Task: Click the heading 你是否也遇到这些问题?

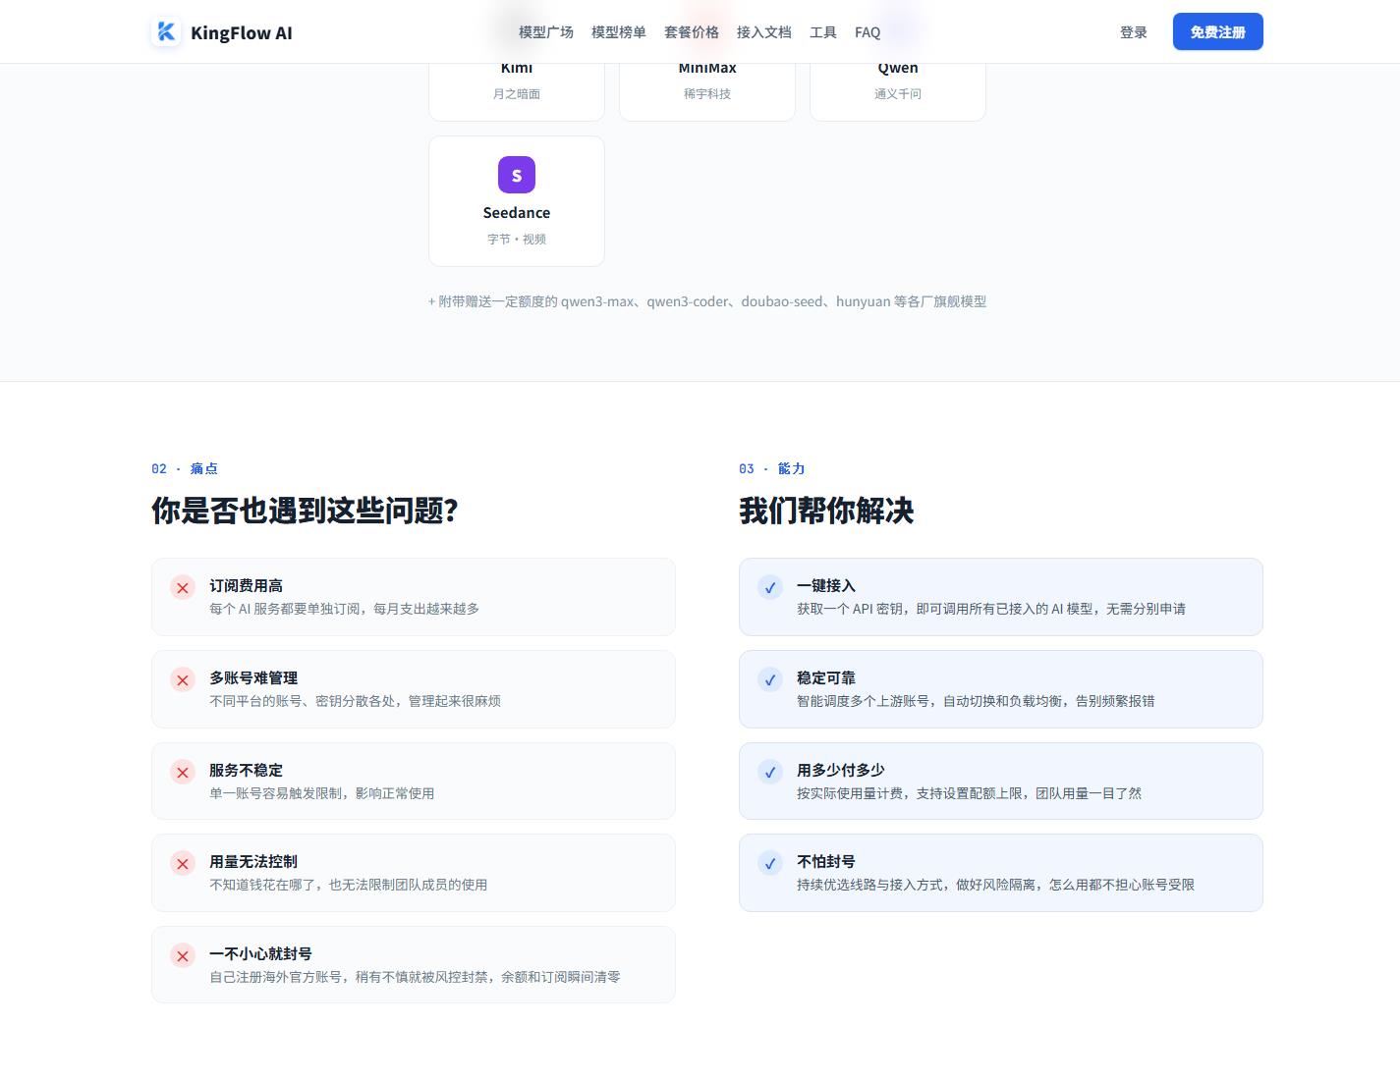Action: click(305, 511)
